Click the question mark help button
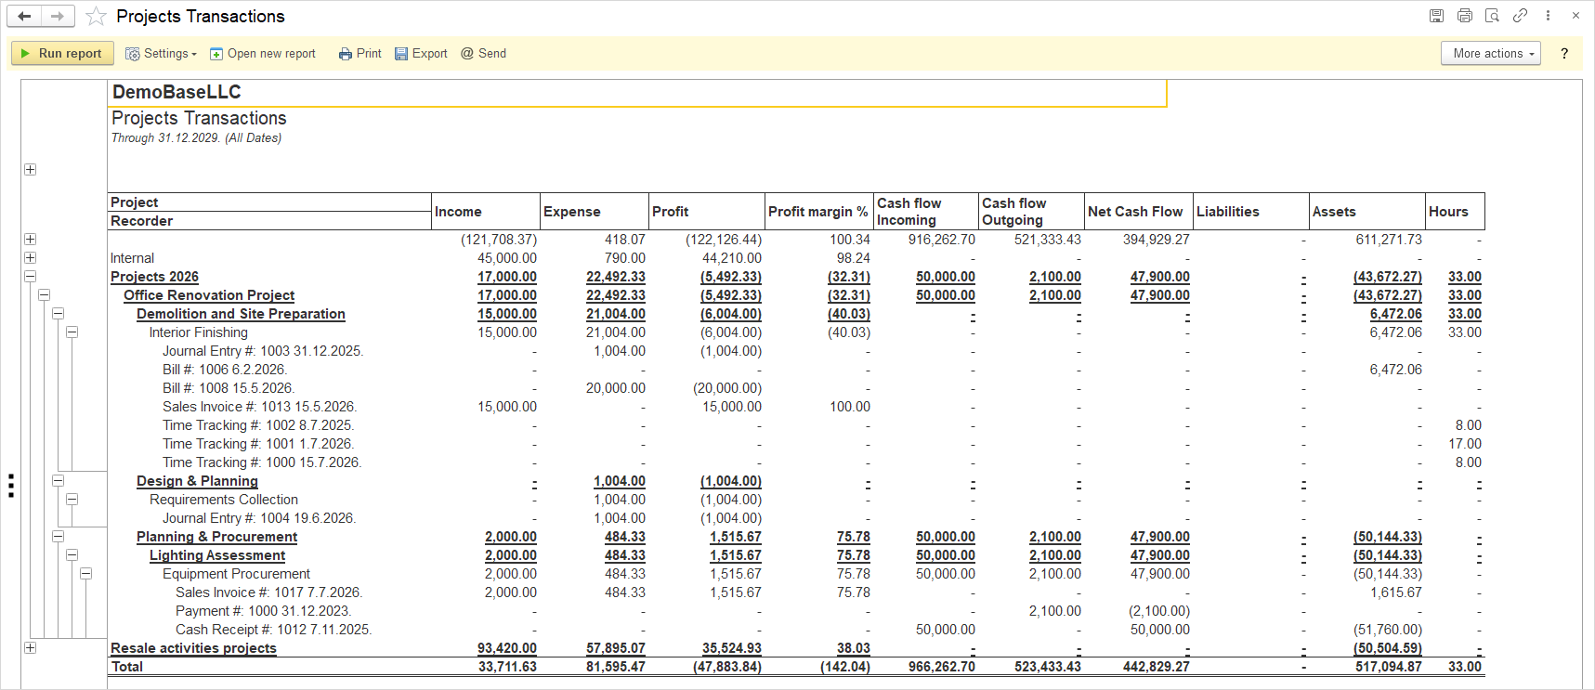 [1564, 53]
